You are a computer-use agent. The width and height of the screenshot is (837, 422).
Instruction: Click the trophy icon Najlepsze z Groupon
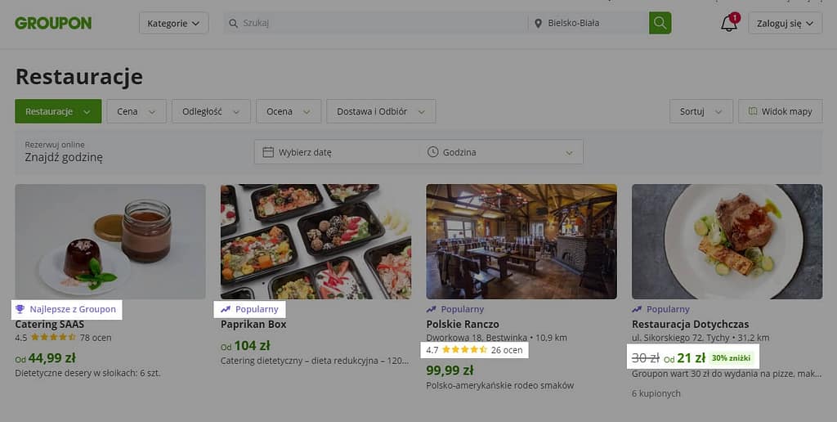[x=20, y=309]
